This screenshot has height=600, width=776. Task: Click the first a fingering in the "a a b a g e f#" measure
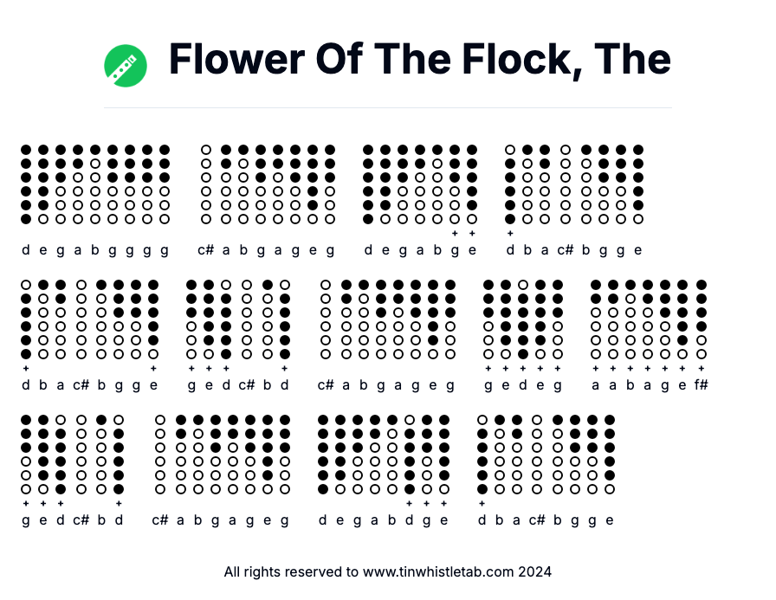pos(596,319)
